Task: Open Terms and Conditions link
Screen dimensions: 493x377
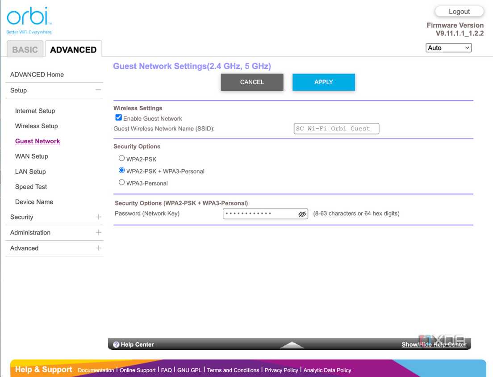Action: (233, 370)
